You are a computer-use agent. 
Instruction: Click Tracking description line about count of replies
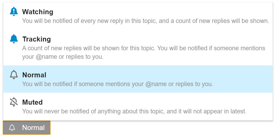[144, 48]
